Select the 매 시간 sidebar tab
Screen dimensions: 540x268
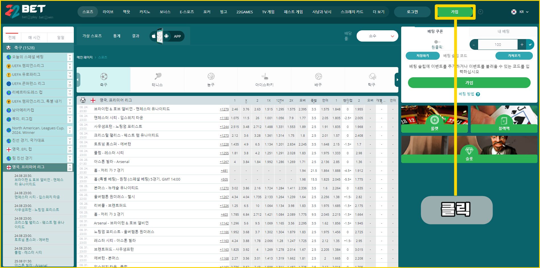(x=34, y=38)
